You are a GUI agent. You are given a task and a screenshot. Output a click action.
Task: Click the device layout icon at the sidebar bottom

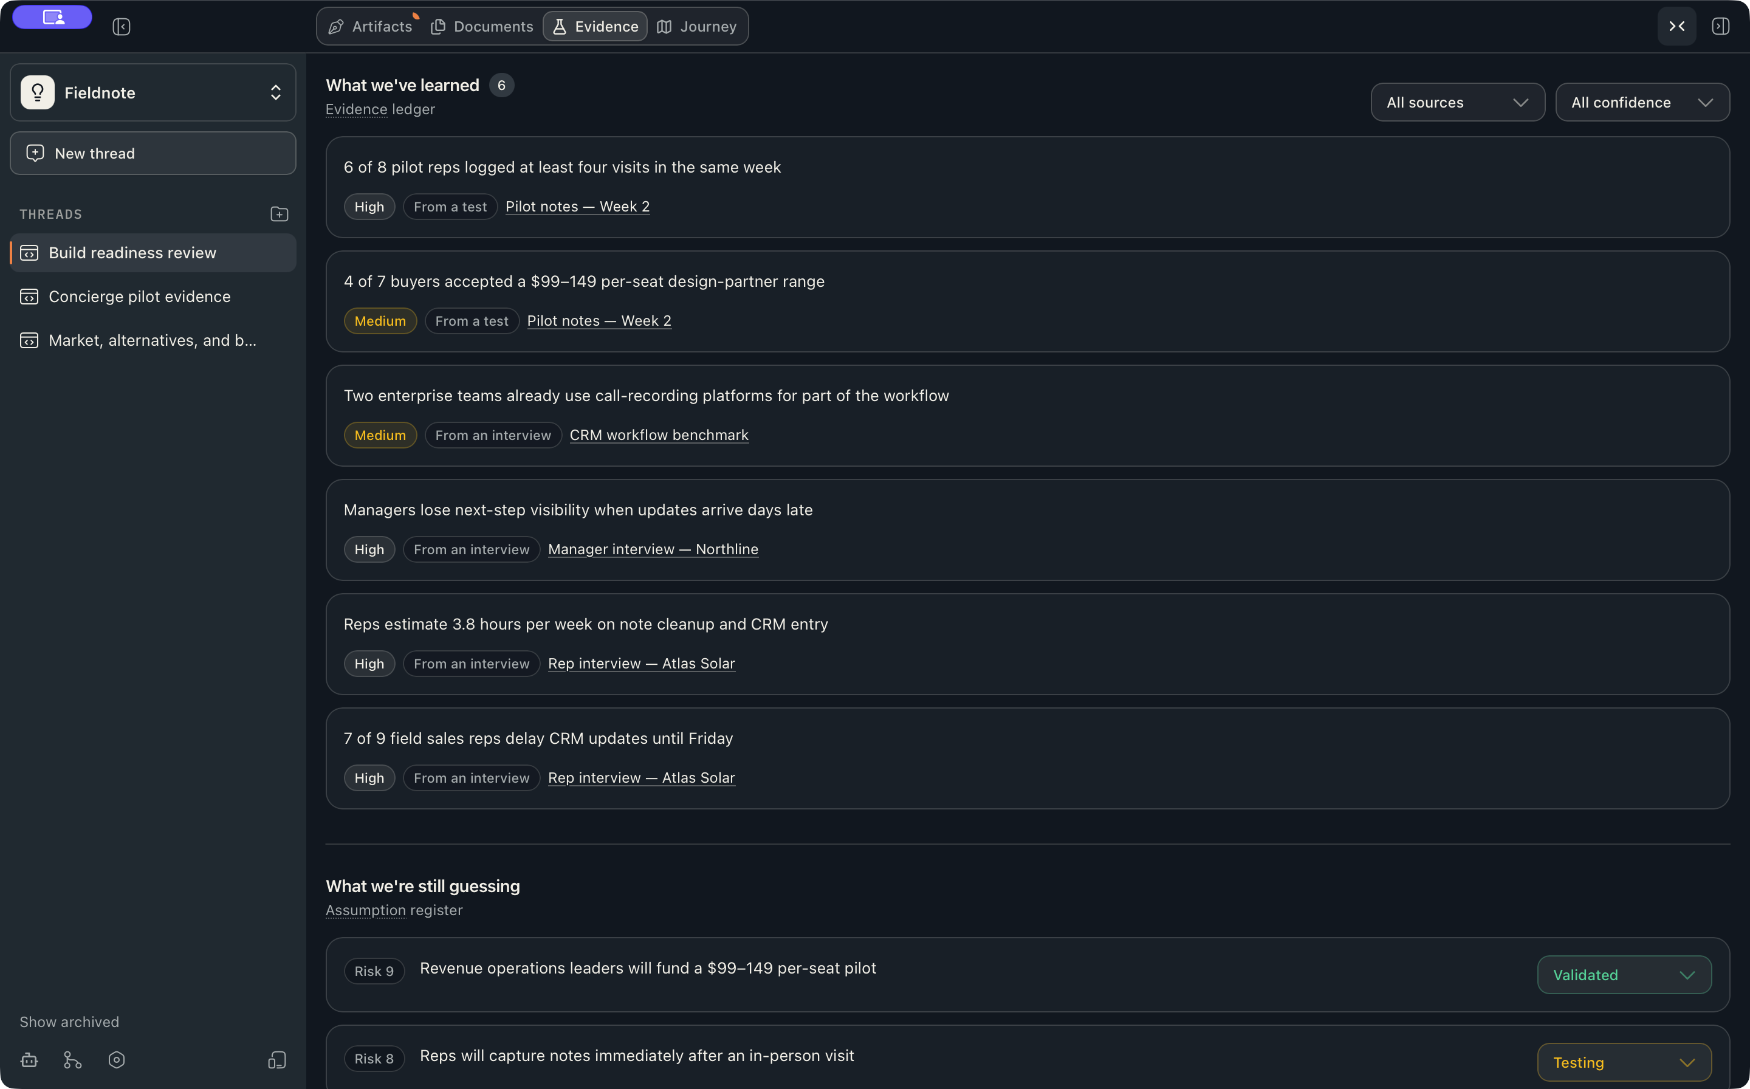[277, 1060]
